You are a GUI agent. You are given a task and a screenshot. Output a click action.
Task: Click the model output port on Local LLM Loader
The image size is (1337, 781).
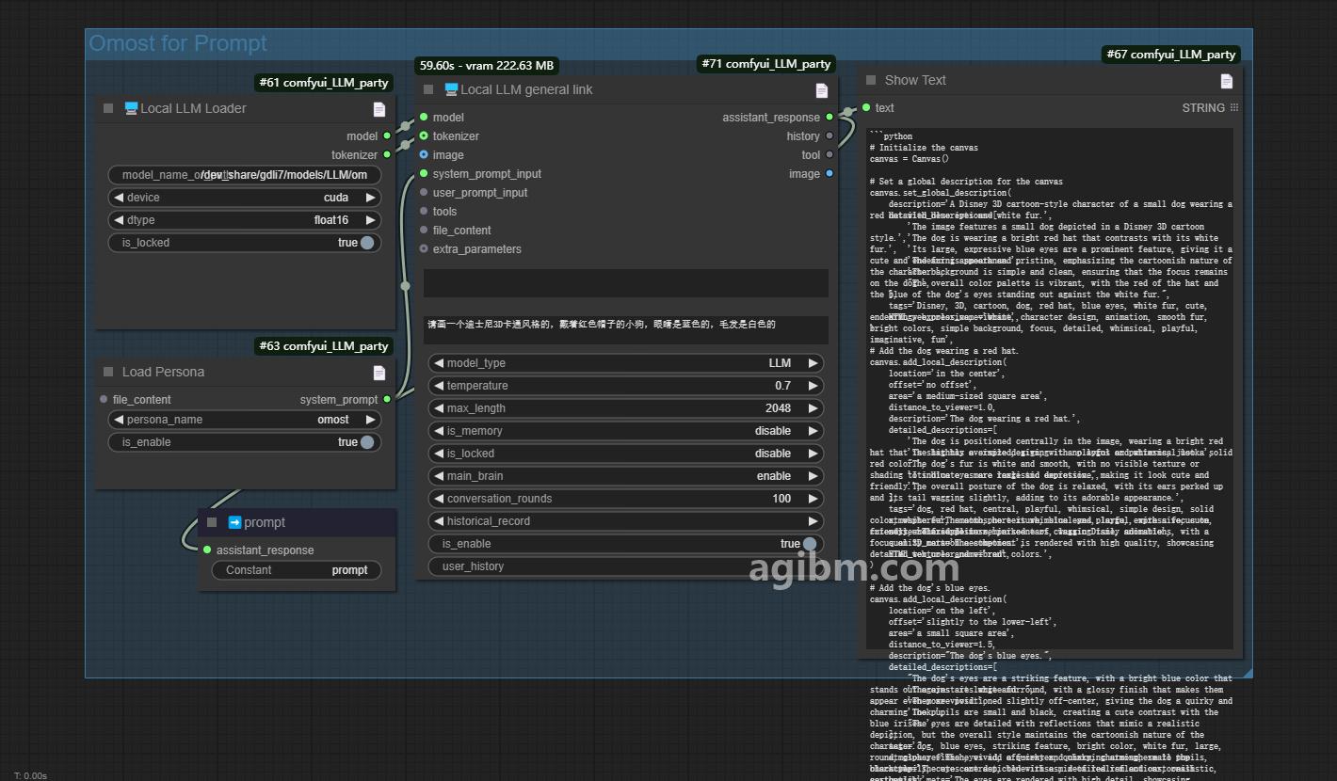(x=387, y=136)
